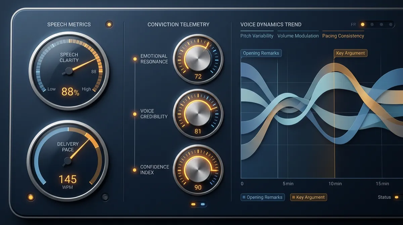403x225 pixels.
Task: Click the Status label
Action: click(x=384, y=197)
